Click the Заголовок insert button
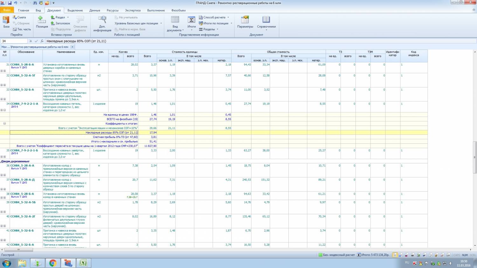Viewport: 477px width, 268px height. coord(60,23)
